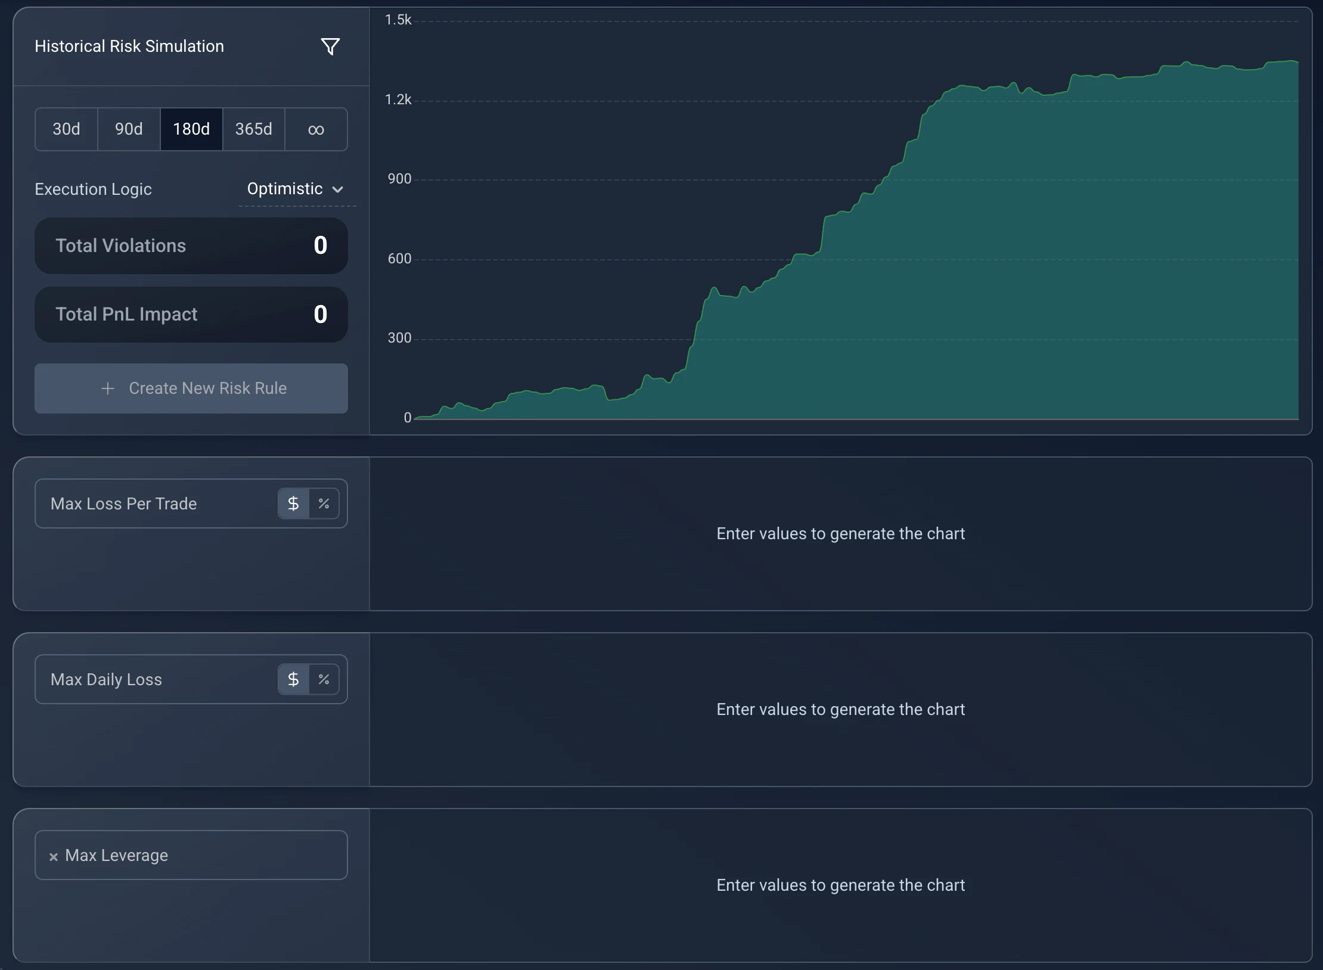Click the plus icon on Create New Risk Rule
This screenshot has height=970, width=1323.
click(108, 388)
